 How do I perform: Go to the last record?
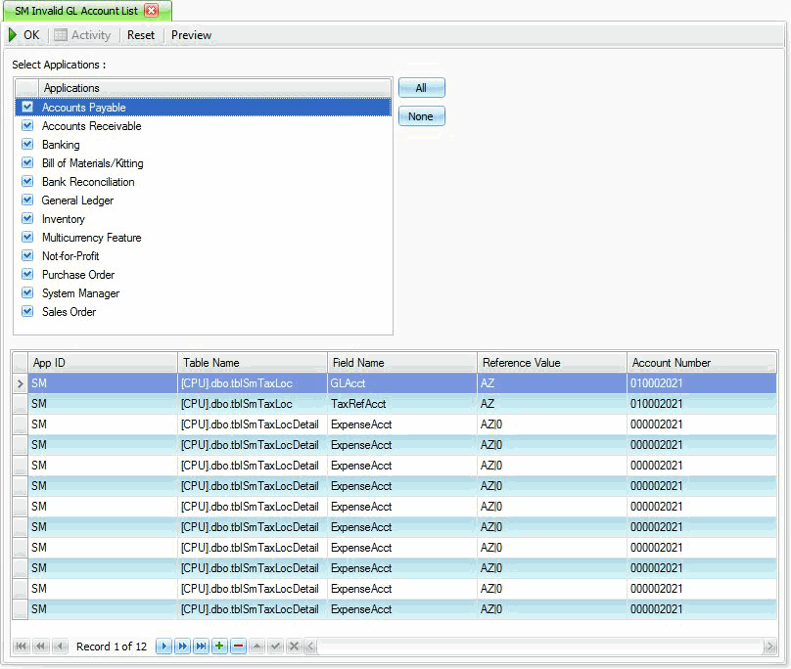point(200,647)
